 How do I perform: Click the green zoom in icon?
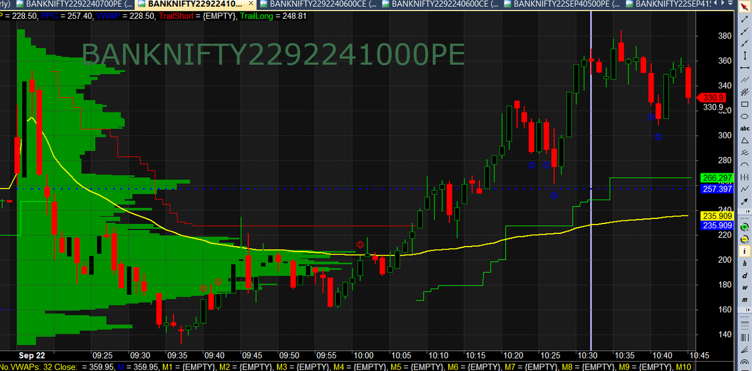pos(744,227)
